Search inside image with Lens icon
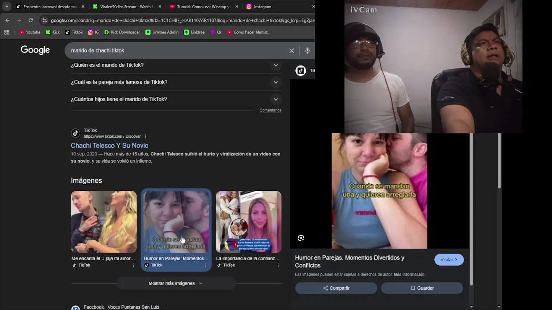 click(x=301, y=238)
